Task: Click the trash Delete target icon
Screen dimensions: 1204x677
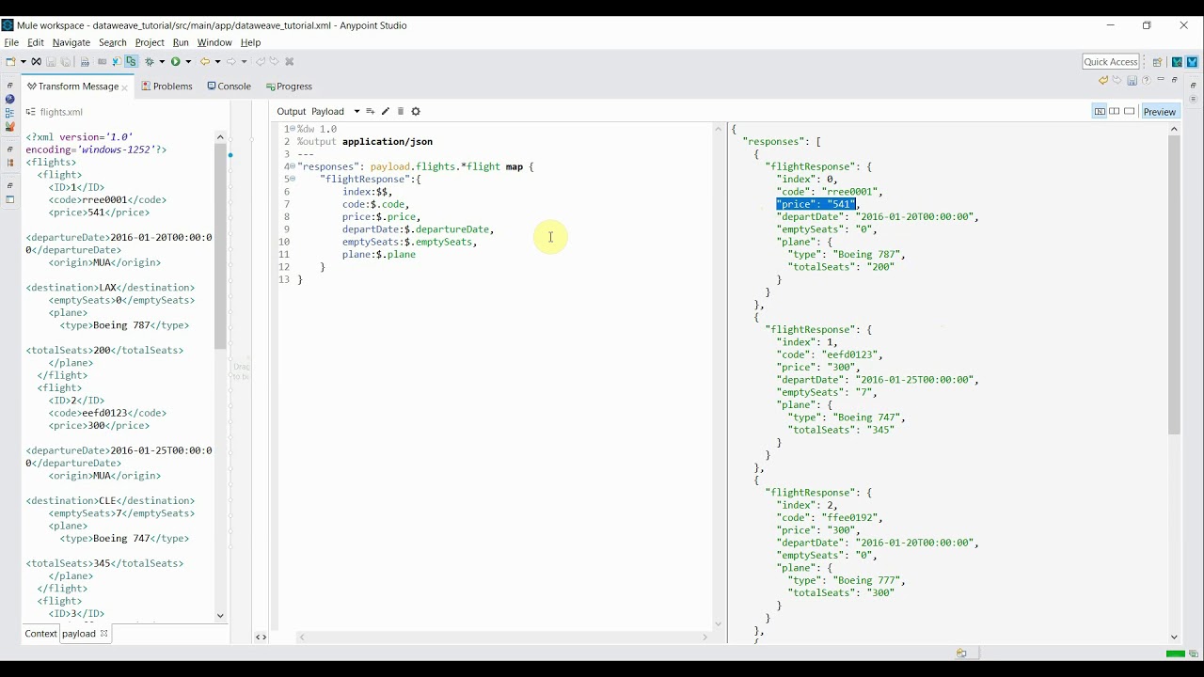Action: pos(401,112)
